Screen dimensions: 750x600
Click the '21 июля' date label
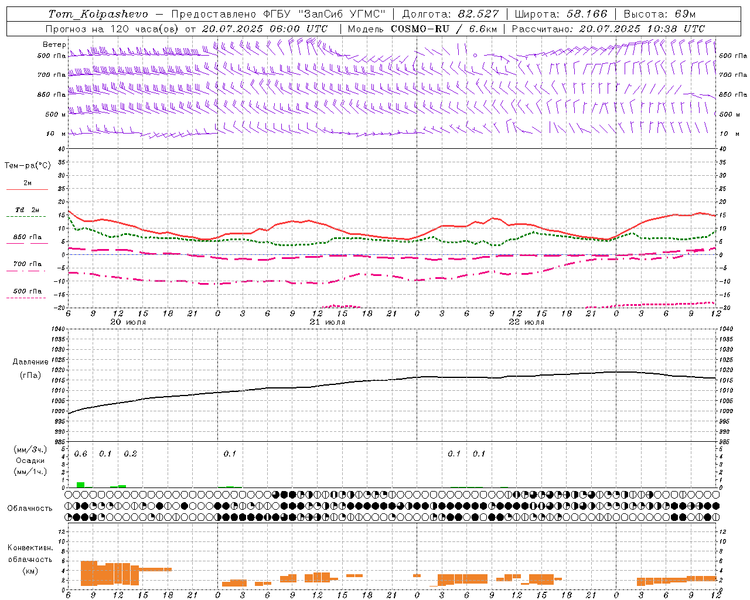(x=328, y=322)
